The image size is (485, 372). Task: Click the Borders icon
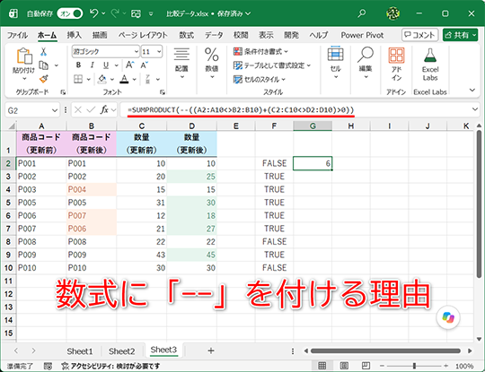(78, 80)
